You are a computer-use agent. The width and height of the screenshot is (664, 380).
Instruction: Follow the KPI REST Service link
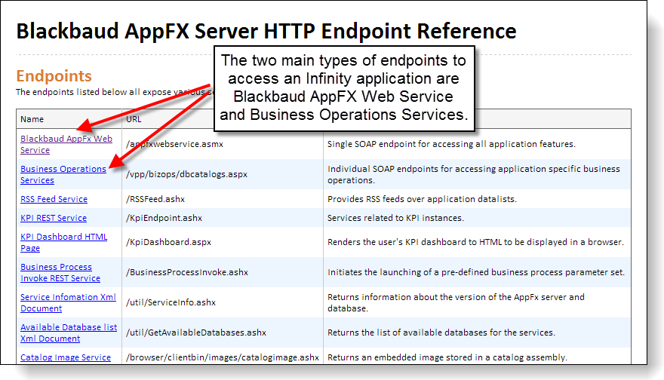coord(53,219)
